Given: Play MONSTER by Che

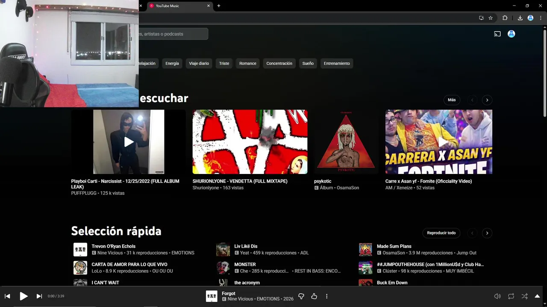Looking at the screenshot, I should pos(245,264).
